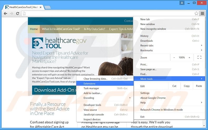The width and height of the screenshot is (208, 130).
Task: Expand the Encoding submenu arrow
Action: (x=130, y=98)
